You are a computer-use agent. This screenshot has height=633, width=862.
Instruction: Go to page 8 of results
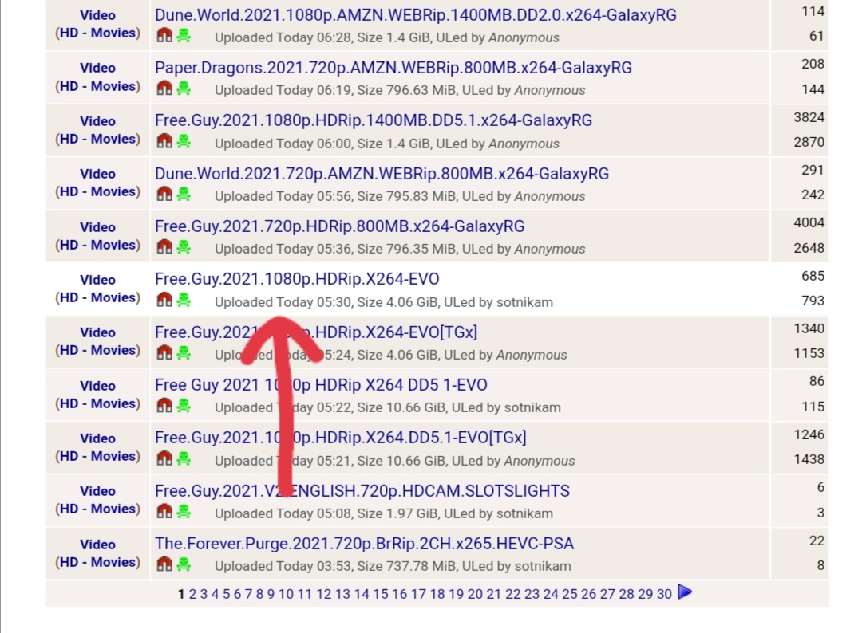[x=259, y=594]
